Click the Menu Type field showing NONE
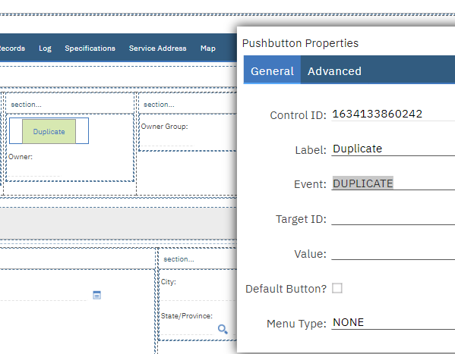 [x=393, y=322]
